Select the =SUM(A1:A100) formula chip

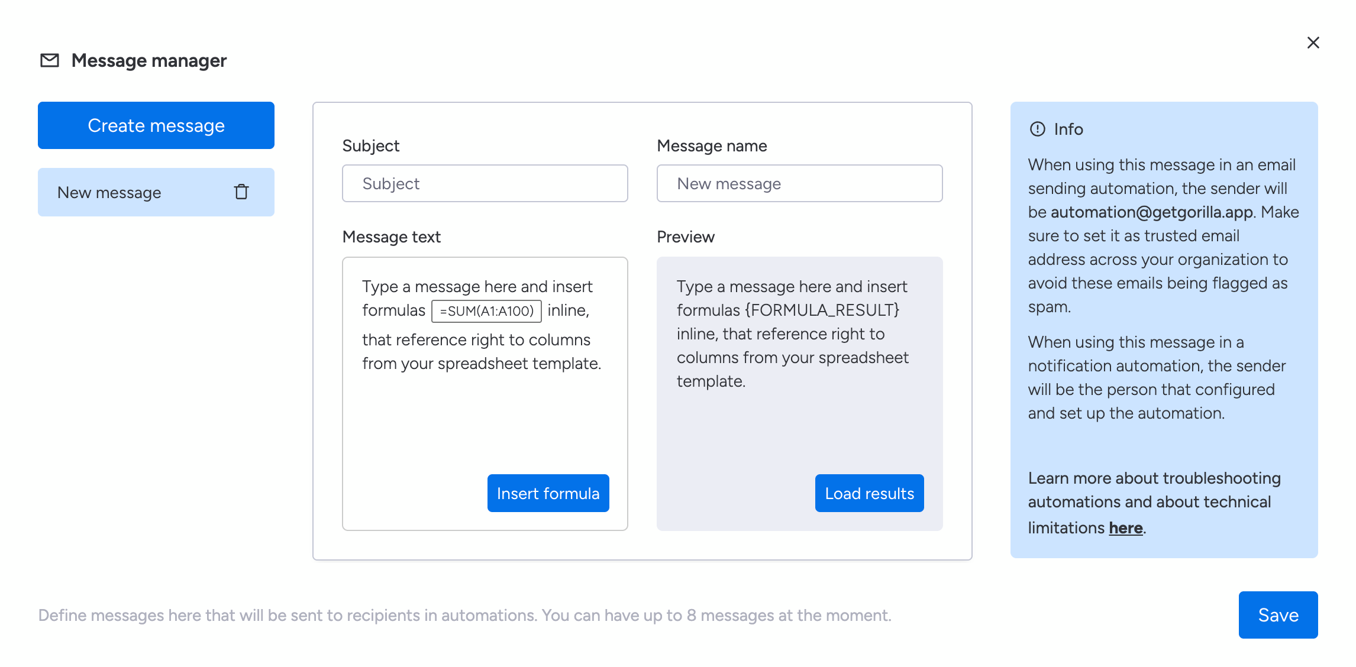(486, 311)
